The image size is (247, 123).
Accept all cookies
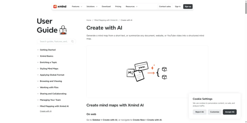pyautogui.click(x=230, y=112)
